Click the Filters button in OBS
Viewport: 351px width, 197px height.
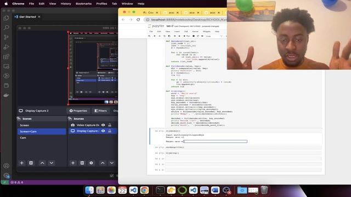click(x=100, y=111)
